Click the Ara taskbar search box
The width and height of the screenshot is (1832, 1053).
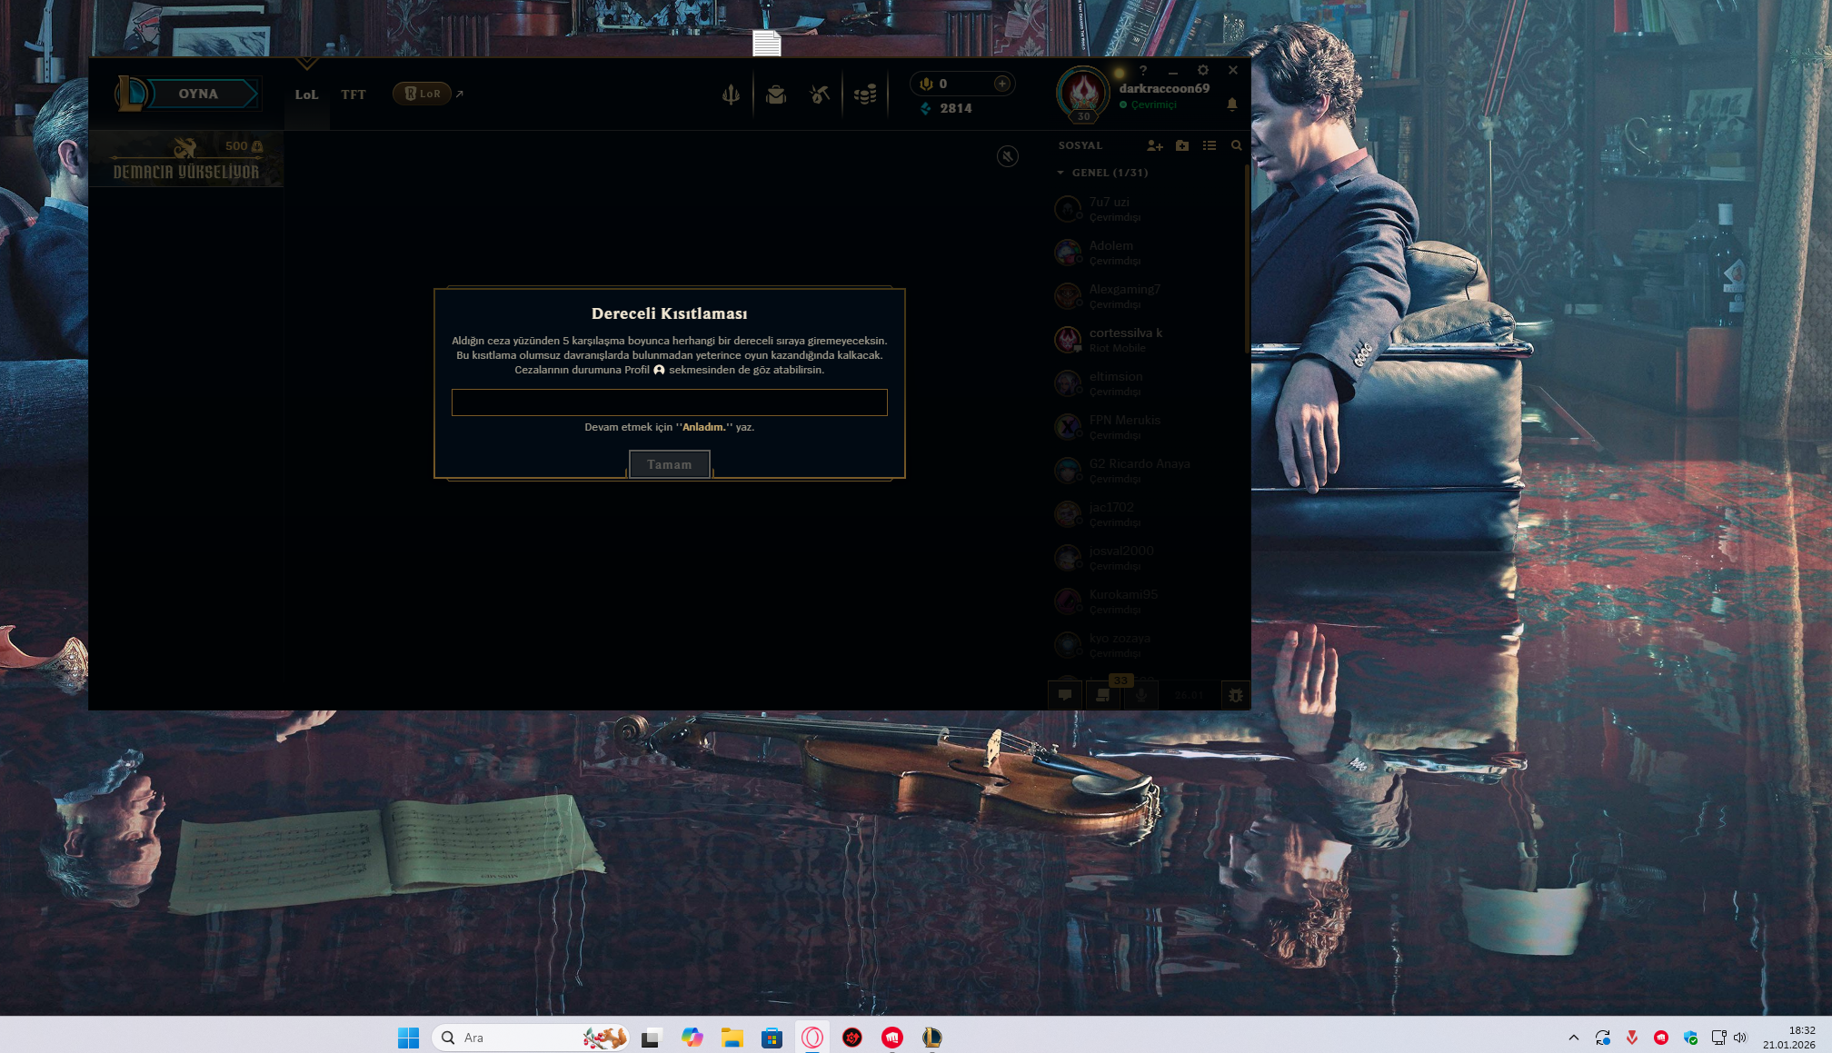(531, 1038)
